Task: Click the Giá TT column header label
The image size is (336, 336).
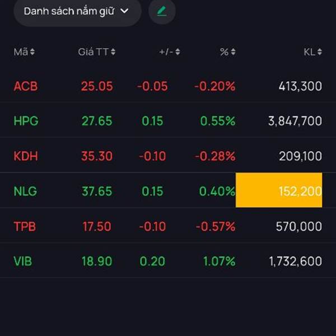Action: tap(93, 52)
